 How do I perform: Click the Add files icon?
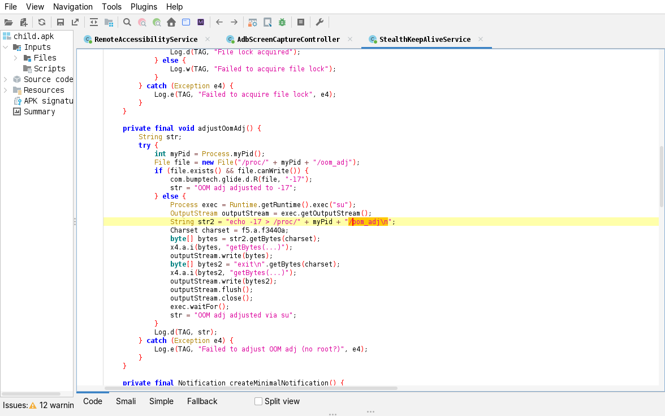click(x=24, y=23)
